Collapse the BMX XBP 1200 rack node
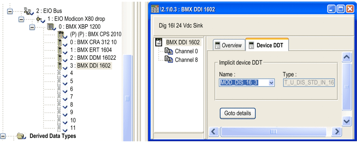The width and height of the screenshot is (357, 143). click(x=32, y=27)
